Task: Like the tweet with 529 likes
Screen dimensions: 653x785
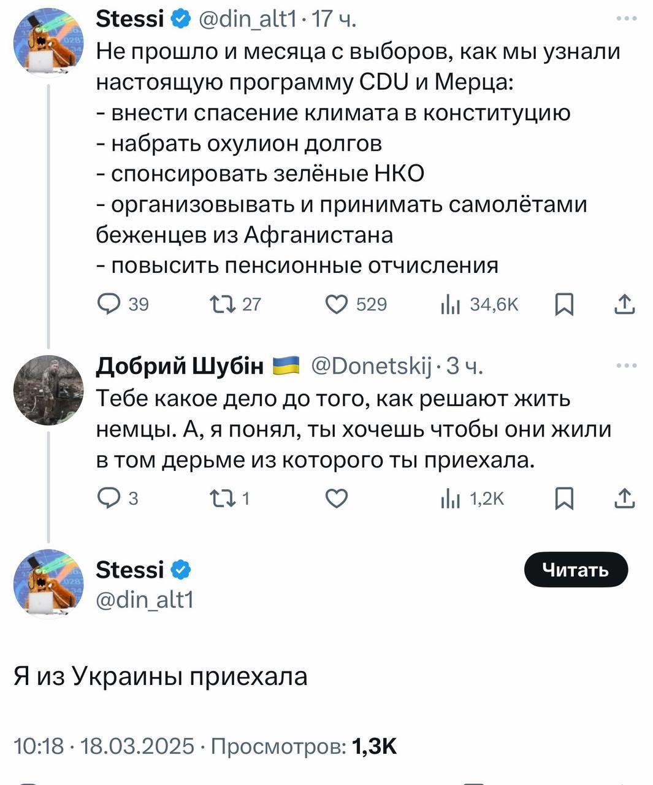Action: pyautogui.click(x=336, y=304)
